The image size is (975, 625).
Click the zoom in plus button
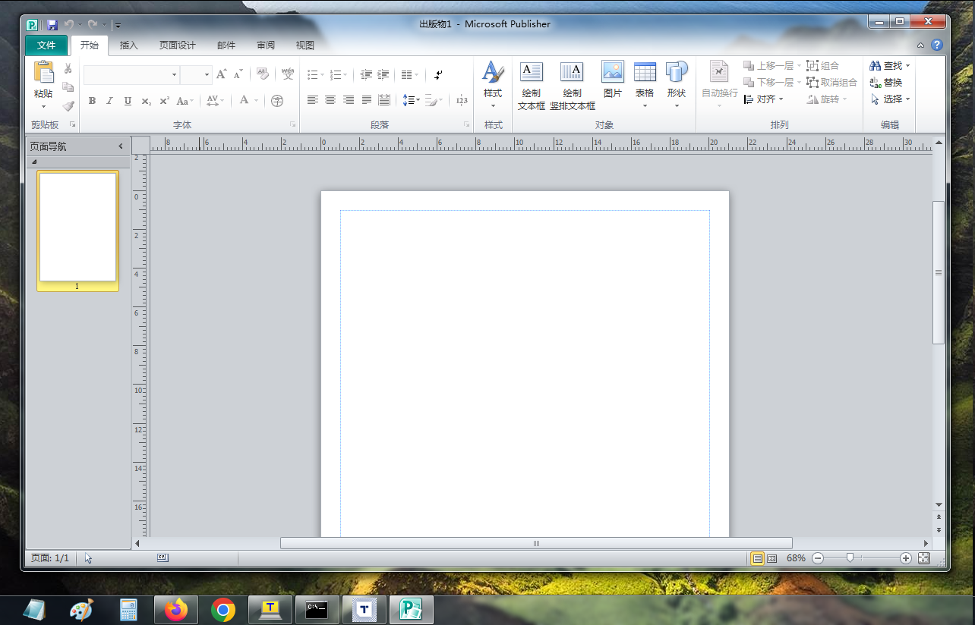905,558
